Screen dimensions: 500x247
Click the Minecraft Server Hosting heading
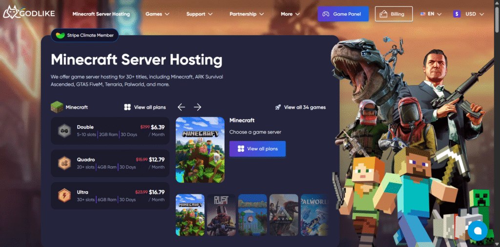[137, 60]
